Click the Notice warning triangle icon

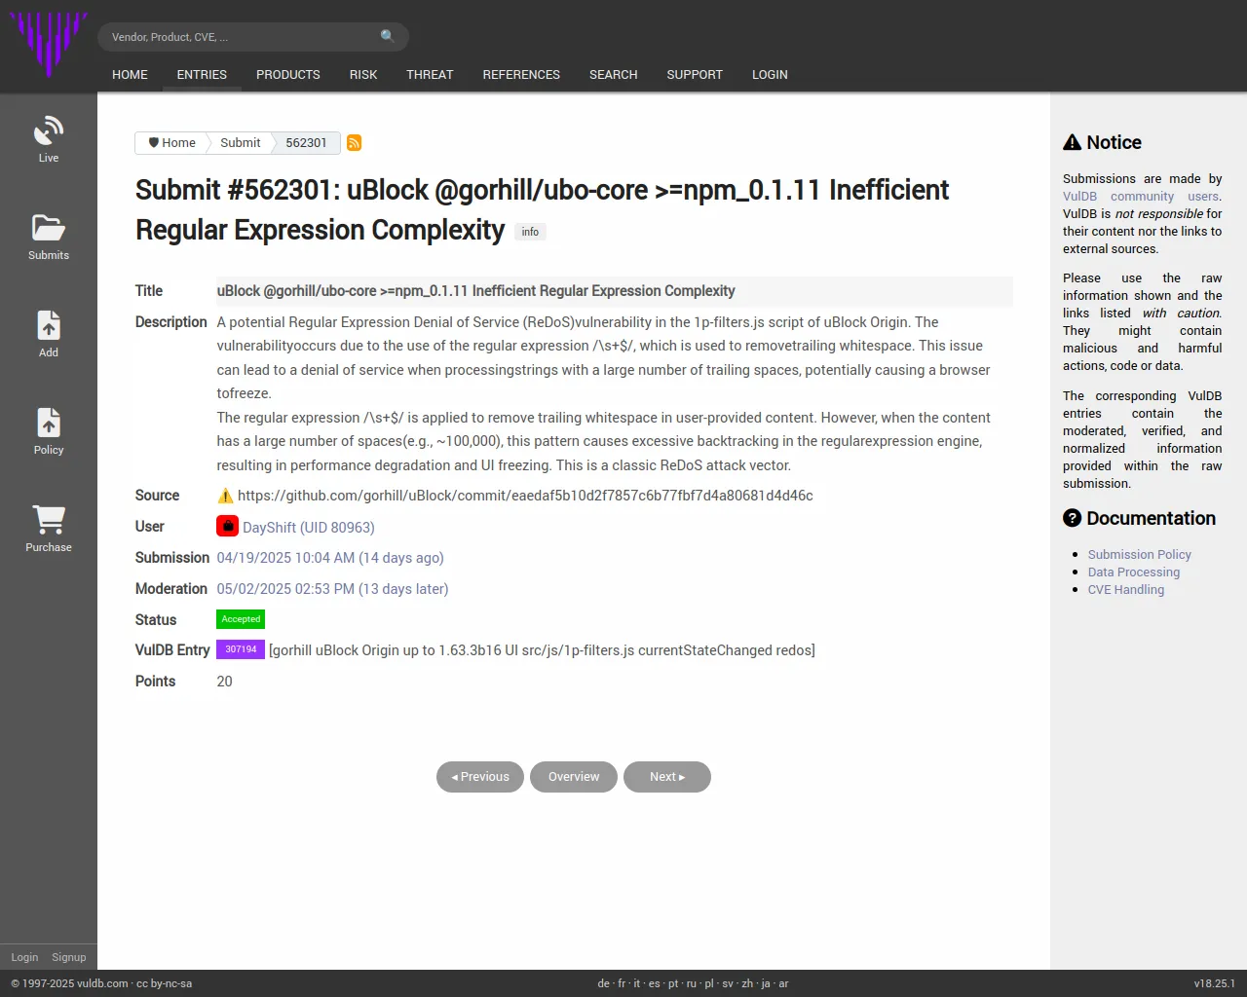tap(1072, 142)
